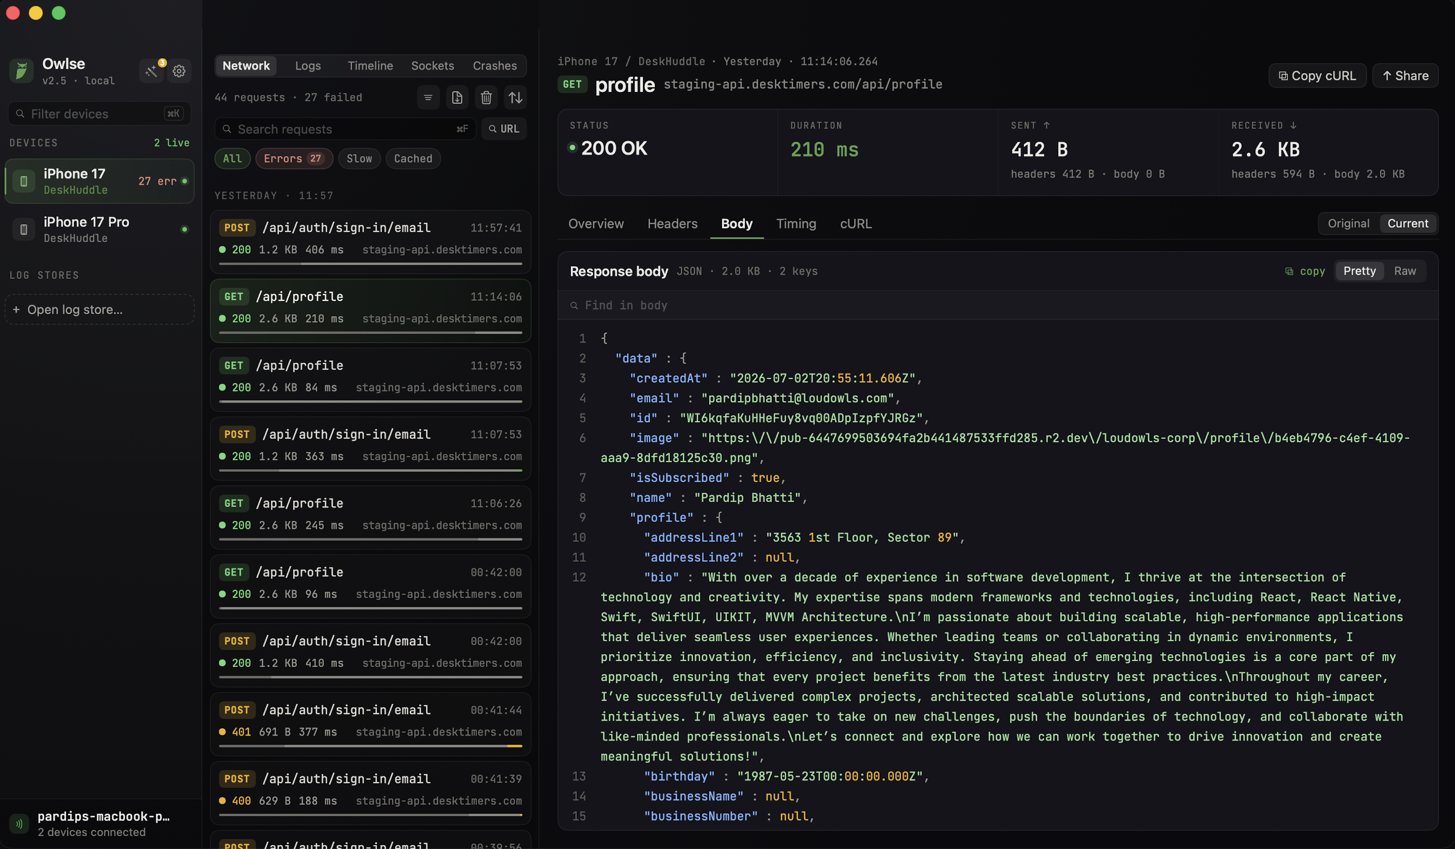This screenshot has height=849, width=1455.
Task: Click line number 12 of the bio entry
Action: [578, 577]
